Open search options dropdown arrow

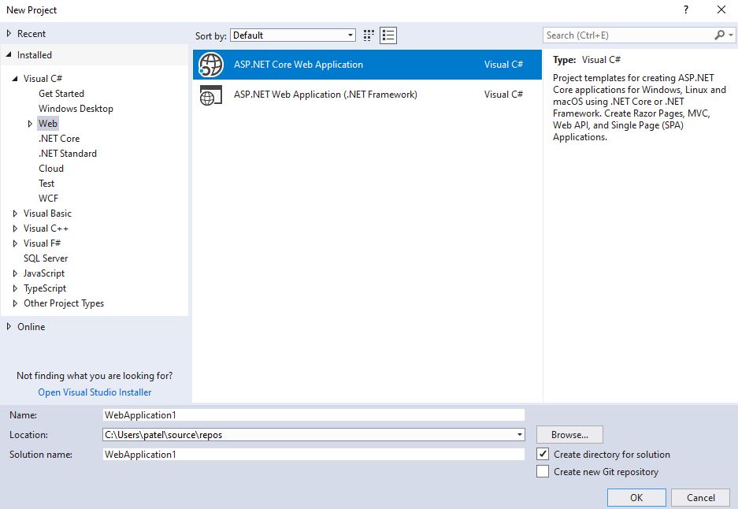tap(730, 35)
